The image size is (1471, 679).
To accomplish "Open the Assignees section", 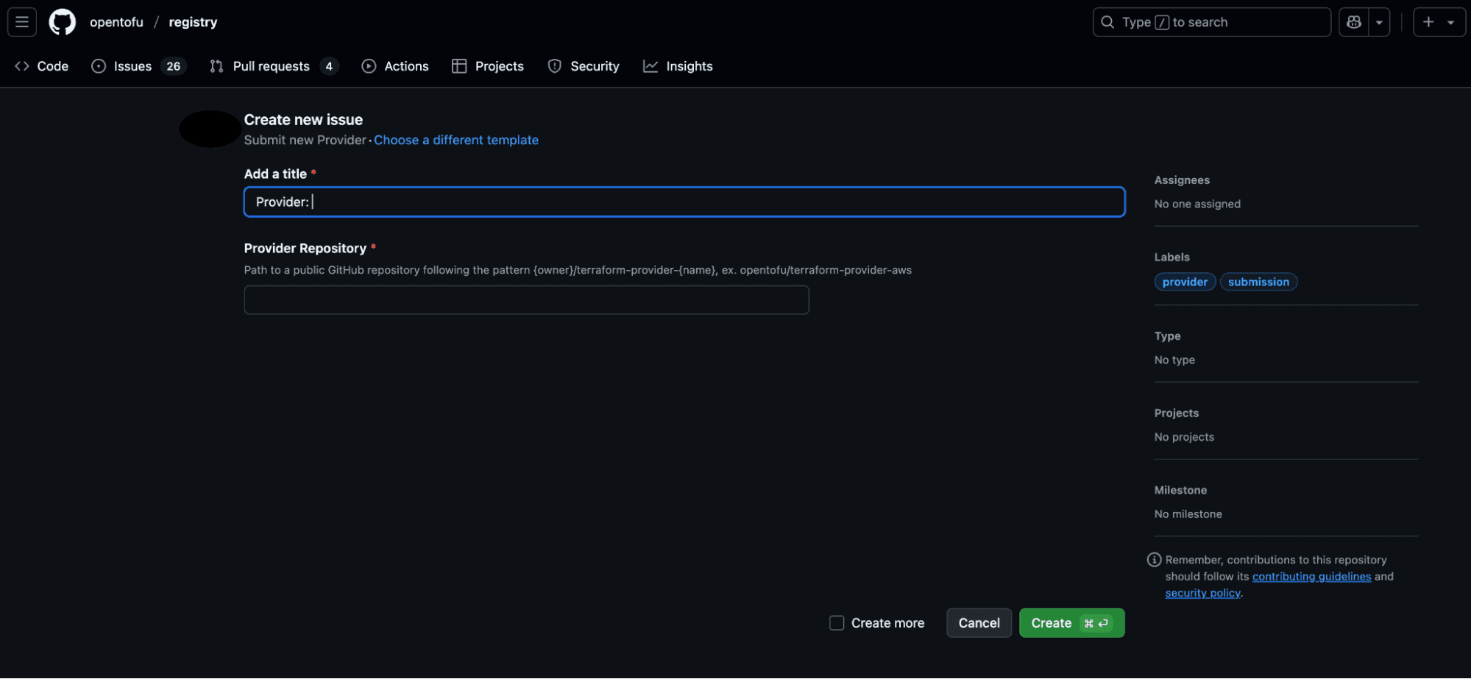I will (1182, 180).
